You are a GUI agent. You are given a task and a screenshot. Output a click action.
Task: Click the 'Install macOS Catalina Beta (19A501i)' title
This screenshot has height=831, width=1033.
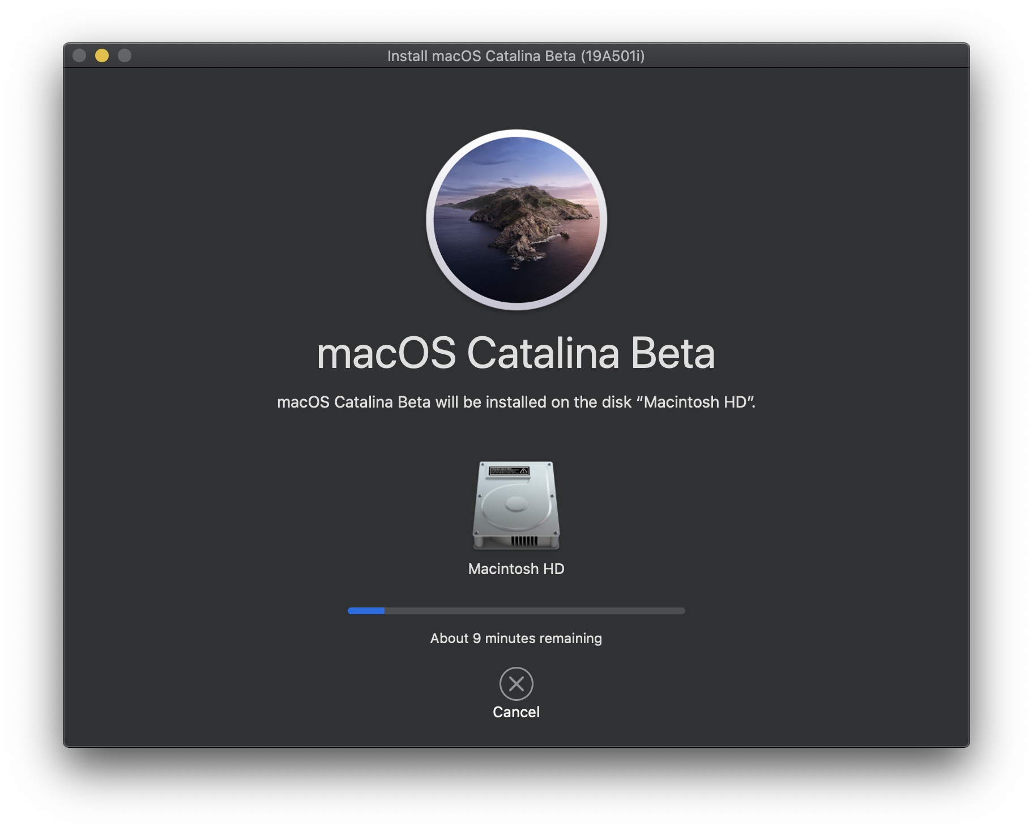coord(516,56)
